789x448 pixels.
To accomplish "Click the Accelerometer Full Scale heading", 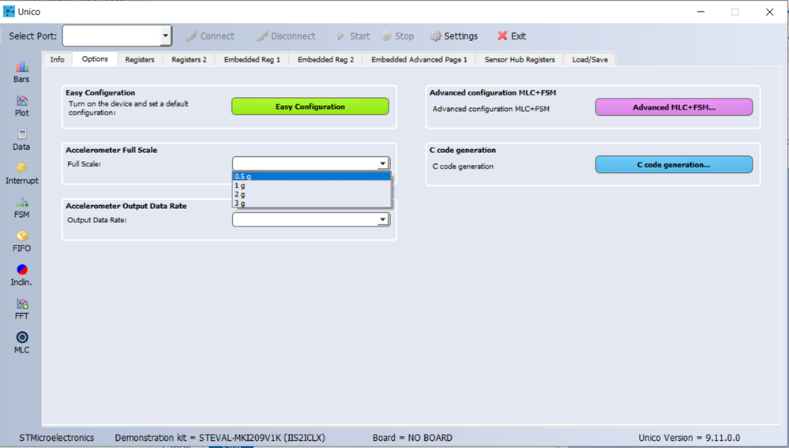I will [x=111, y=150].
